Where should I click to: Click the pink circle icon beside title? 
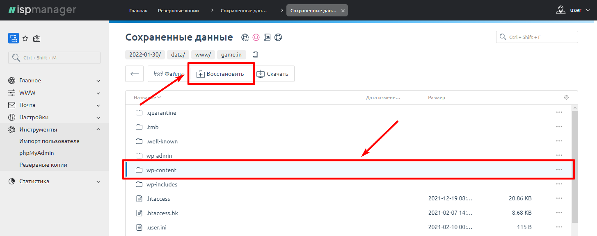pyautogui.click(x=256, y=38)
